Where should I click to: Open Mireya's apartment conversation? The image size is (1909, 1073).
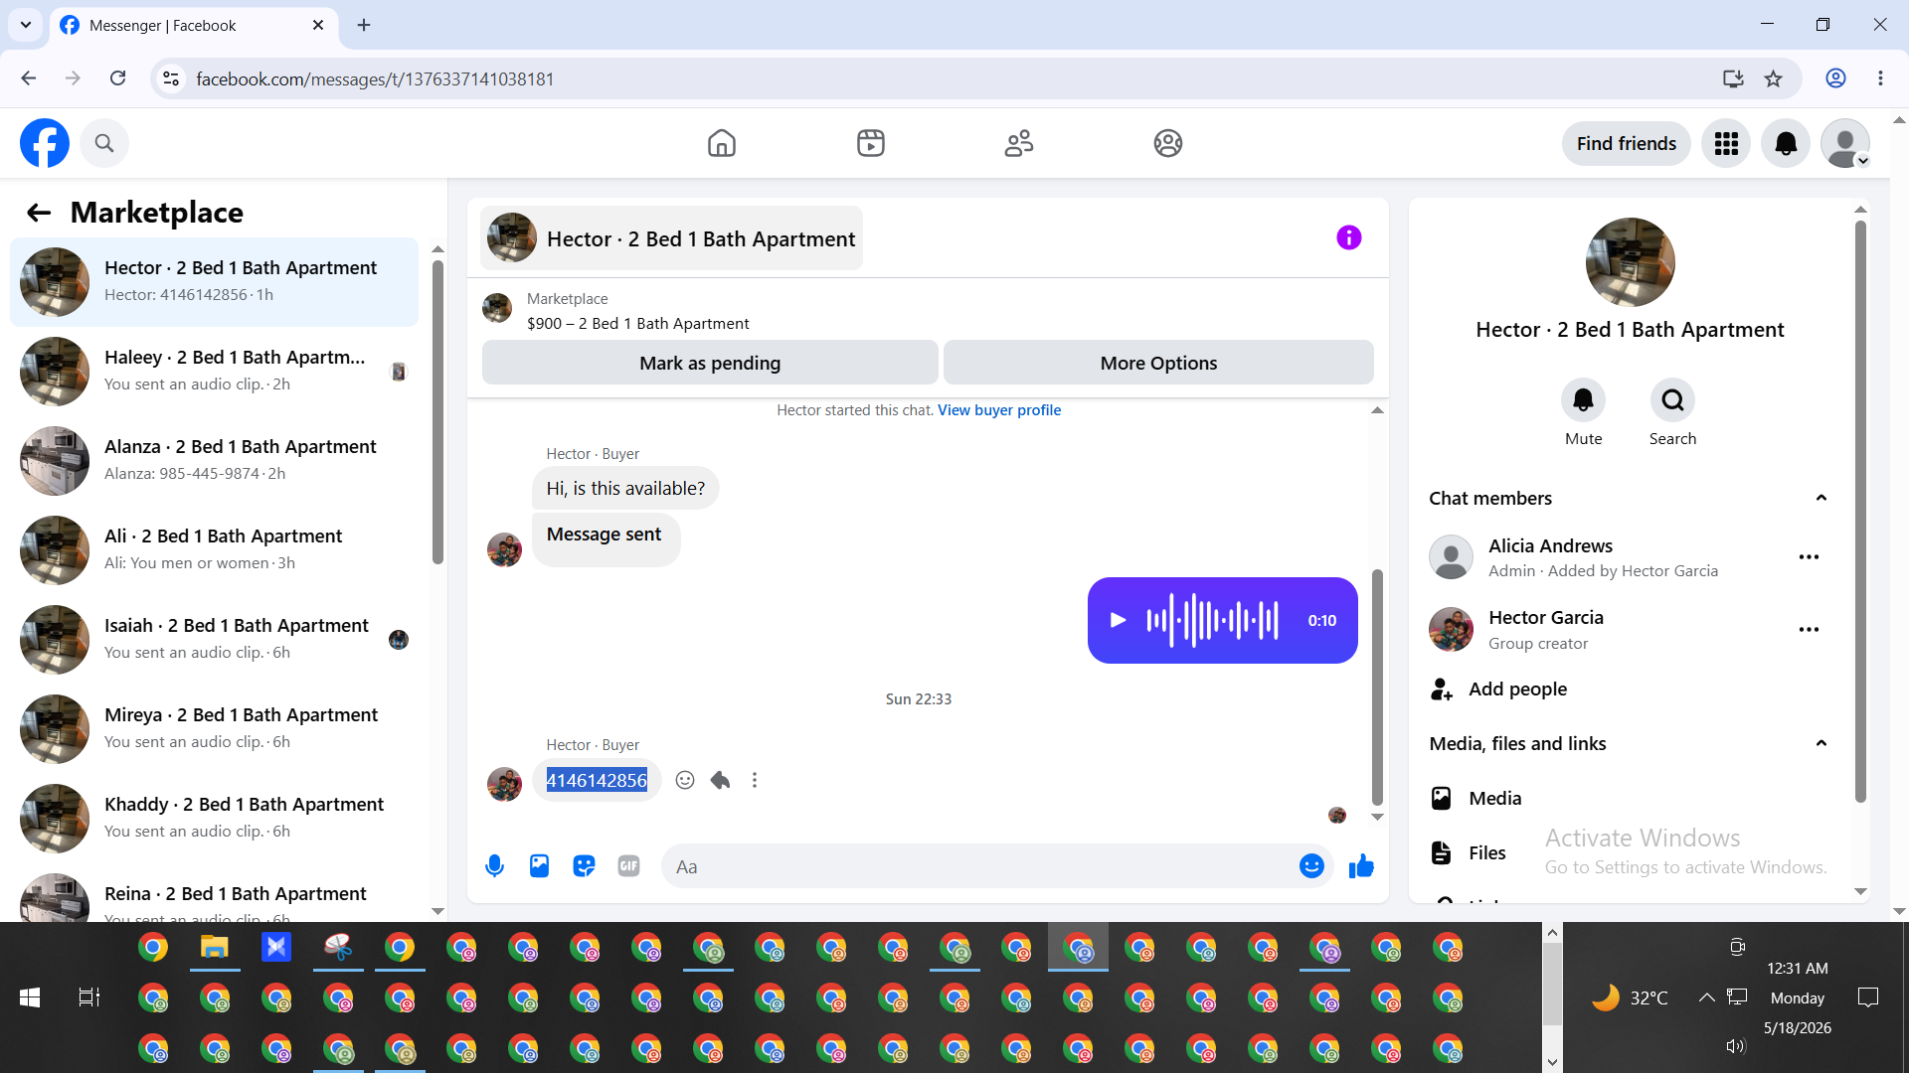pos(214,729)
